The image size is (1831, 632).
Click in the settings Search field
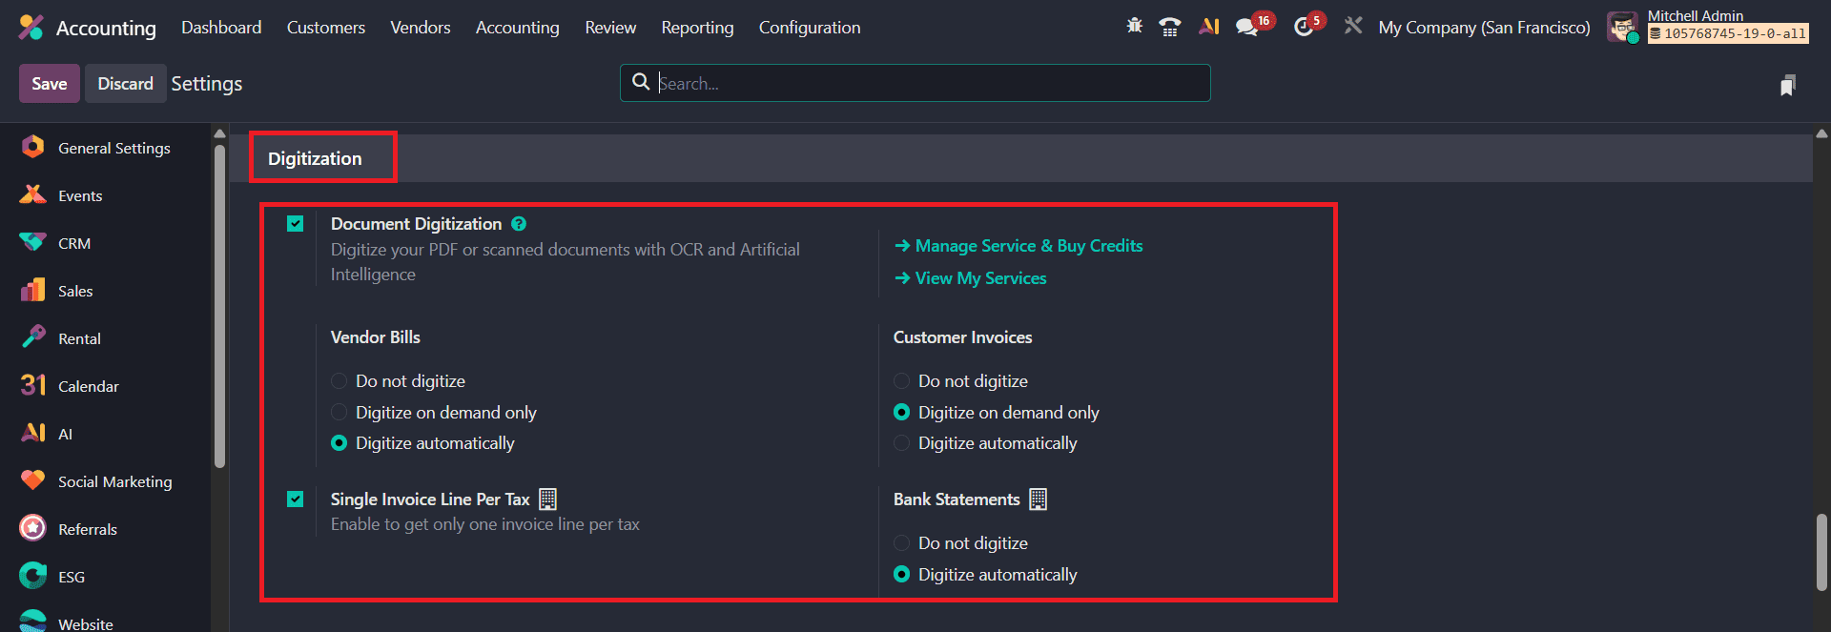click(x=915, y=83)
